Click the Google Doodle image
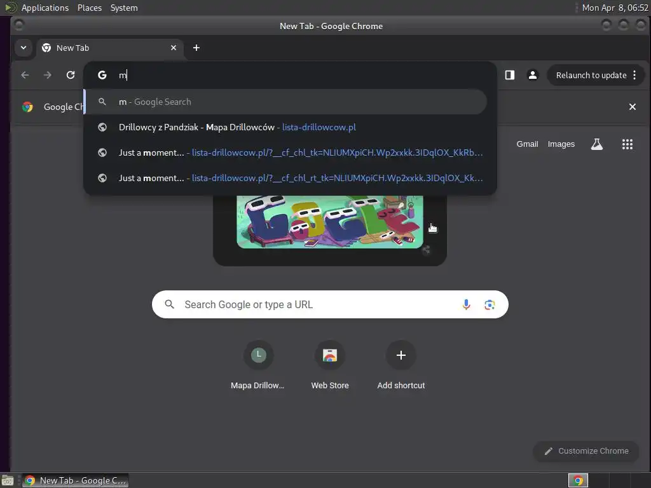Viewport: 651px width, 488px height. [x=330, y=222]
